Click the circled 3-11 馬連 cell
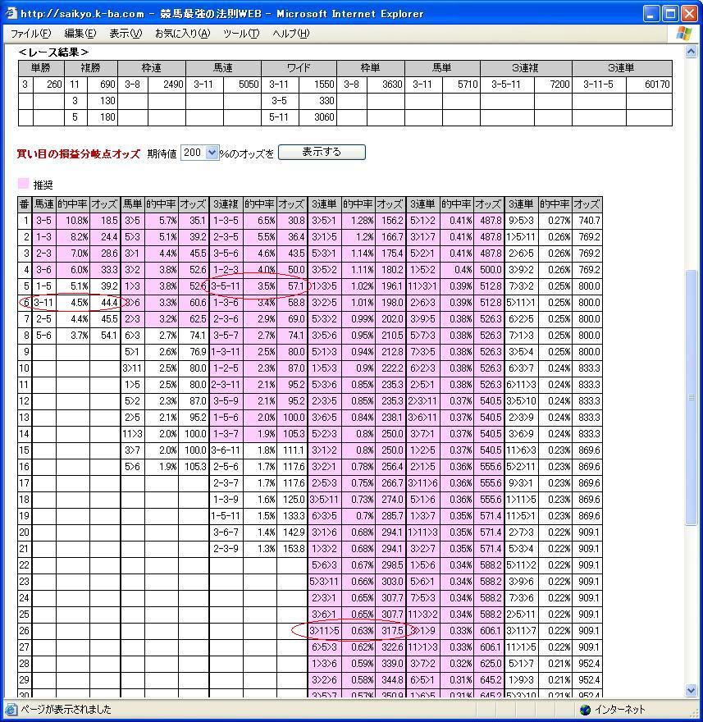This screenshot has height=722, width=703. pos(44,303)
